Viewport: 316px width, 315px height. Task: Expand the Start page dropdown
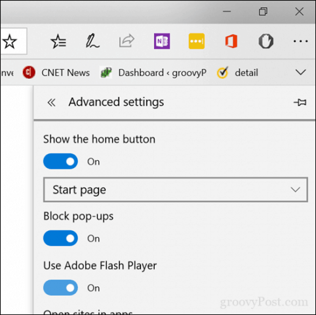click(x=176, y=190)
